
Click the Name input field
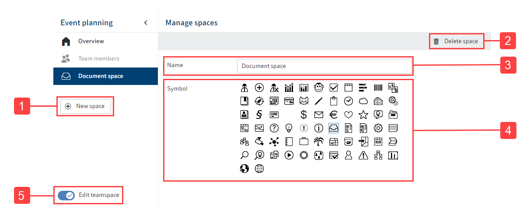pyautogui.click(x=324, y=66)
